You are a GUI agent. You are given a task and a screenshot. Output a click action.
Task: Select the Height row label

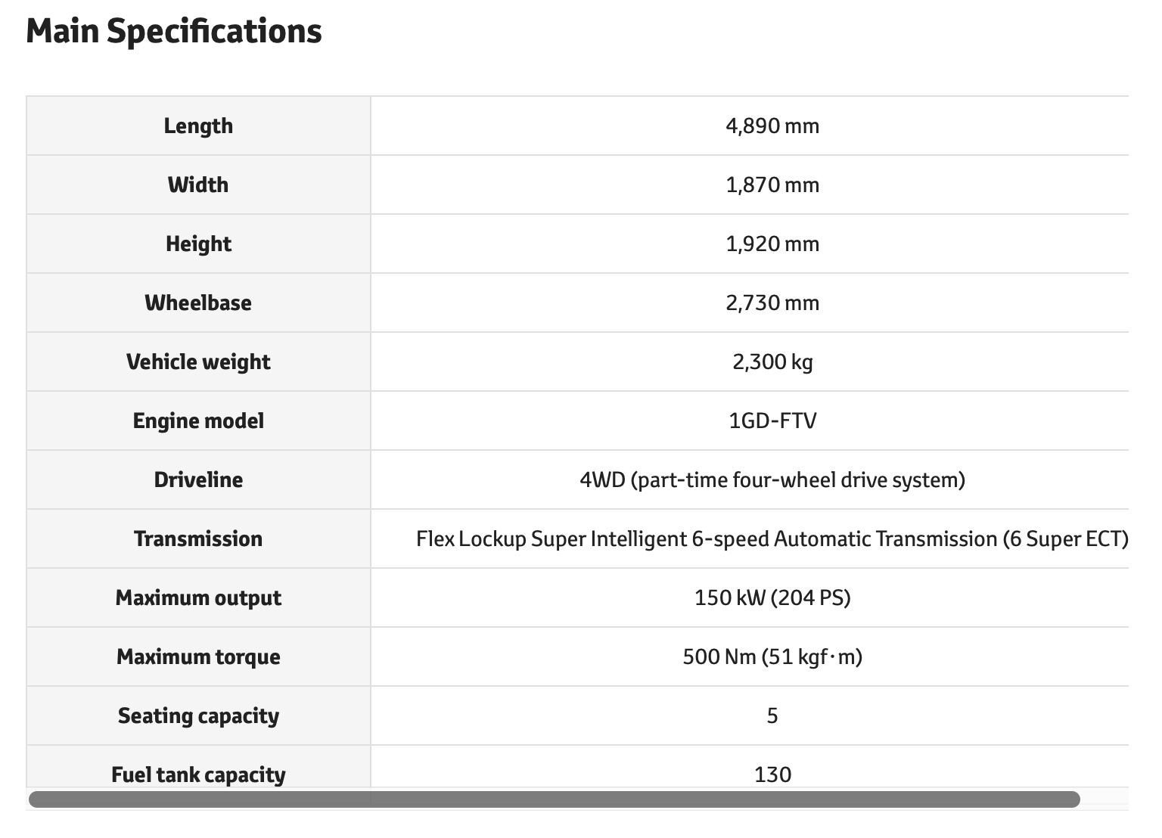pyautogui.click(x=198, y=244)
